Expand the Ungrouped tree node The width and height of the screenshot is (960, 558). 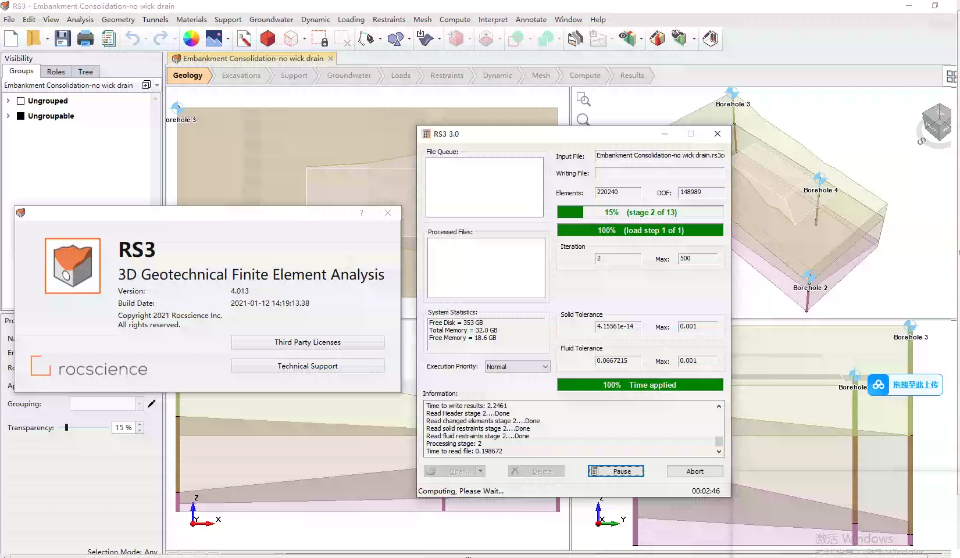[8, 101]
